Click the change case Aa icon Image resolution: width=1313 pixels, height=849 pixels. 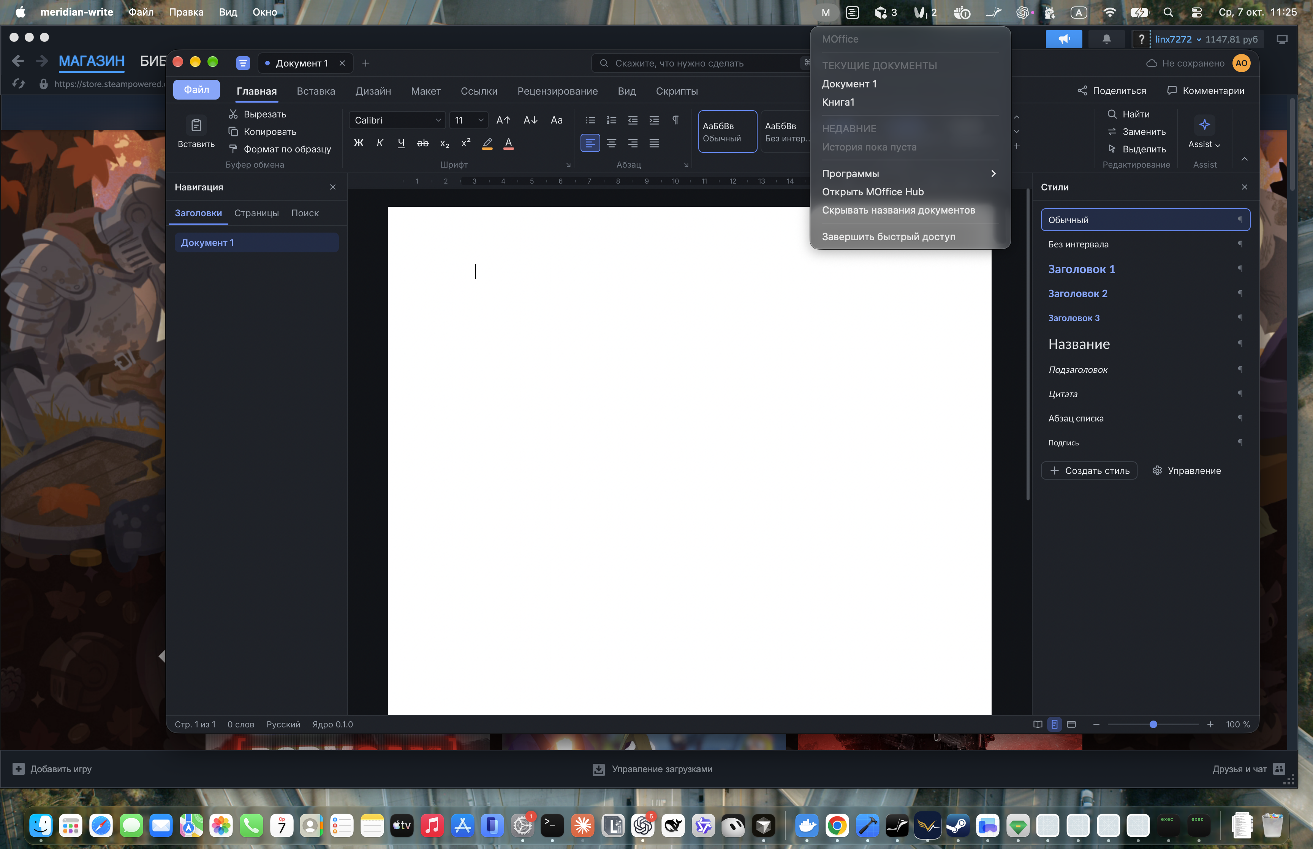coord(557,120)
